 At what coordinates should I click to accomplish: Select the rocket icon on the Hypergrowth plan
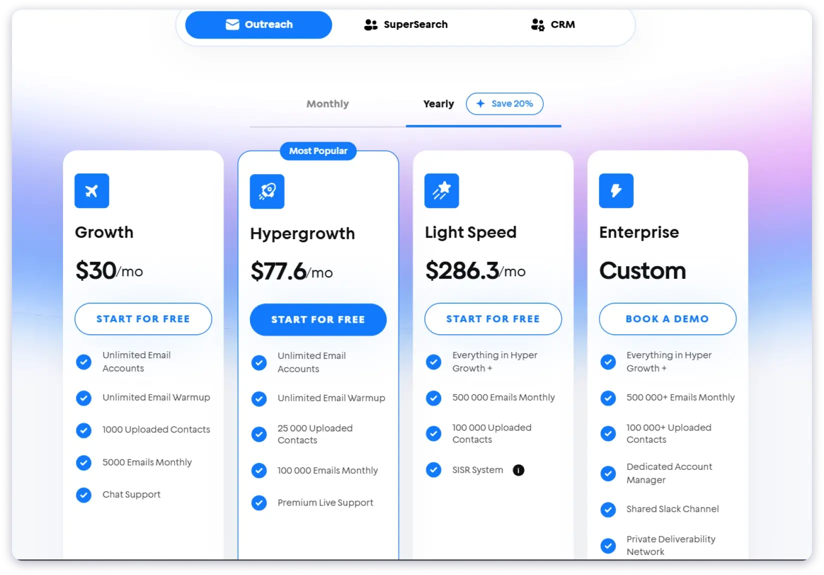click(x=267, y=191)
